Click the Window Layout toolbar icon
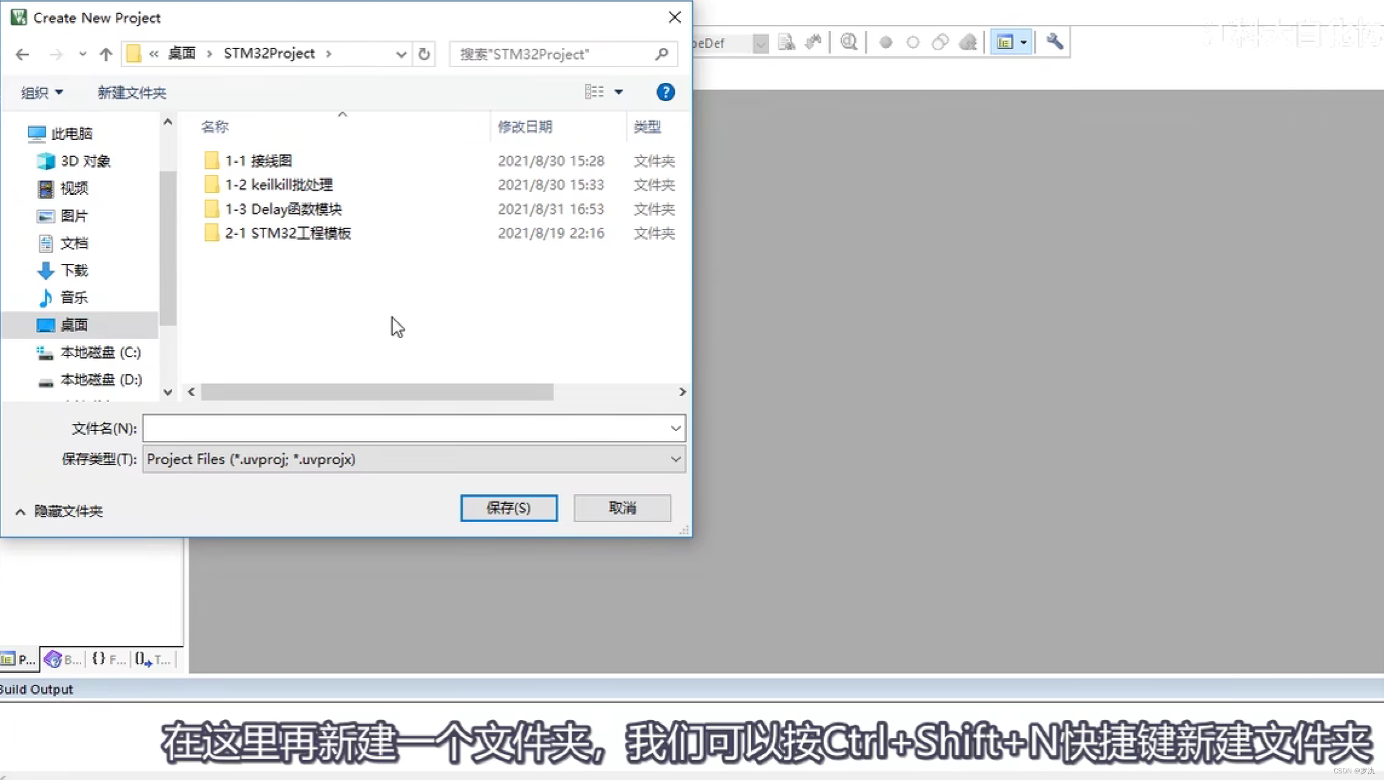 1005,42
